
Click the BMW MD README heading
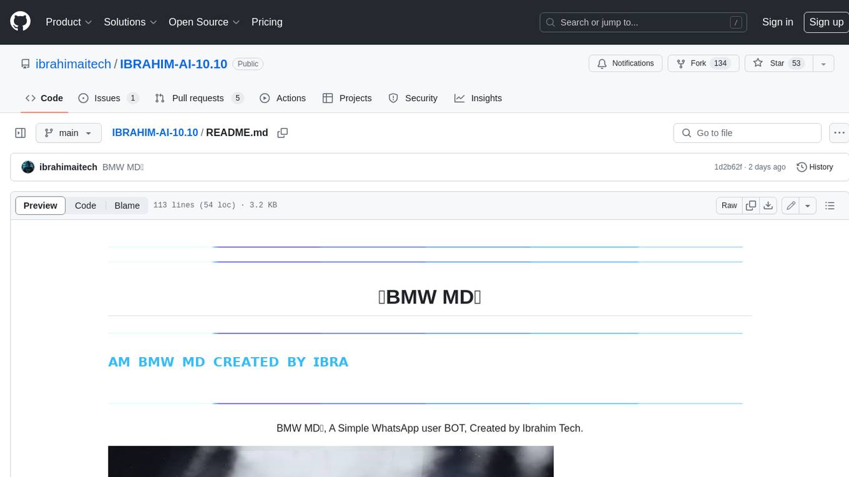coord(429,297)
